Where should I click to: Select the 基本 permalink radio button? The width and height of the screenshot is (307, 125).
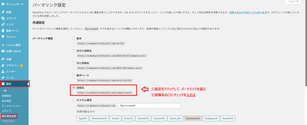[x=73, y=38]
